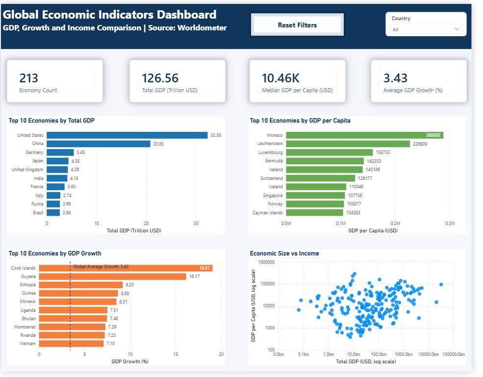The image size is (483, 377).
Task: Click the France bar valued 3.60
Action: click(x=56, y=187)
